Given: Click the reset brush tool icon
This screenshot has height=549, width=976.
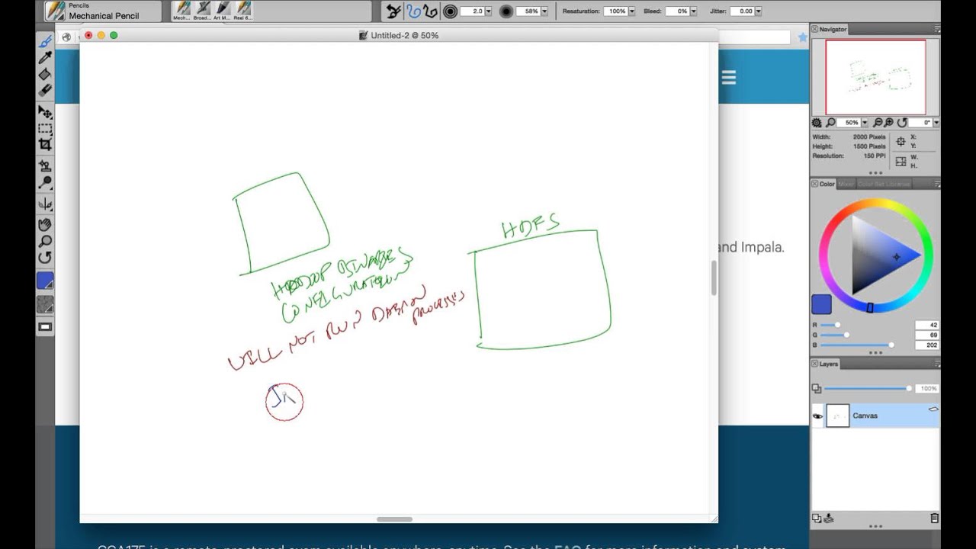Looking at the screenshot, I should (x=393, y=11).
